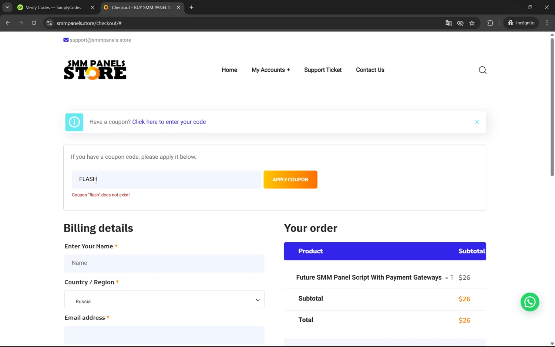Select the Checkout - BUY SMM PANEL tab
The height and width of the screenshot is (347, 555).
coord(142,7)
